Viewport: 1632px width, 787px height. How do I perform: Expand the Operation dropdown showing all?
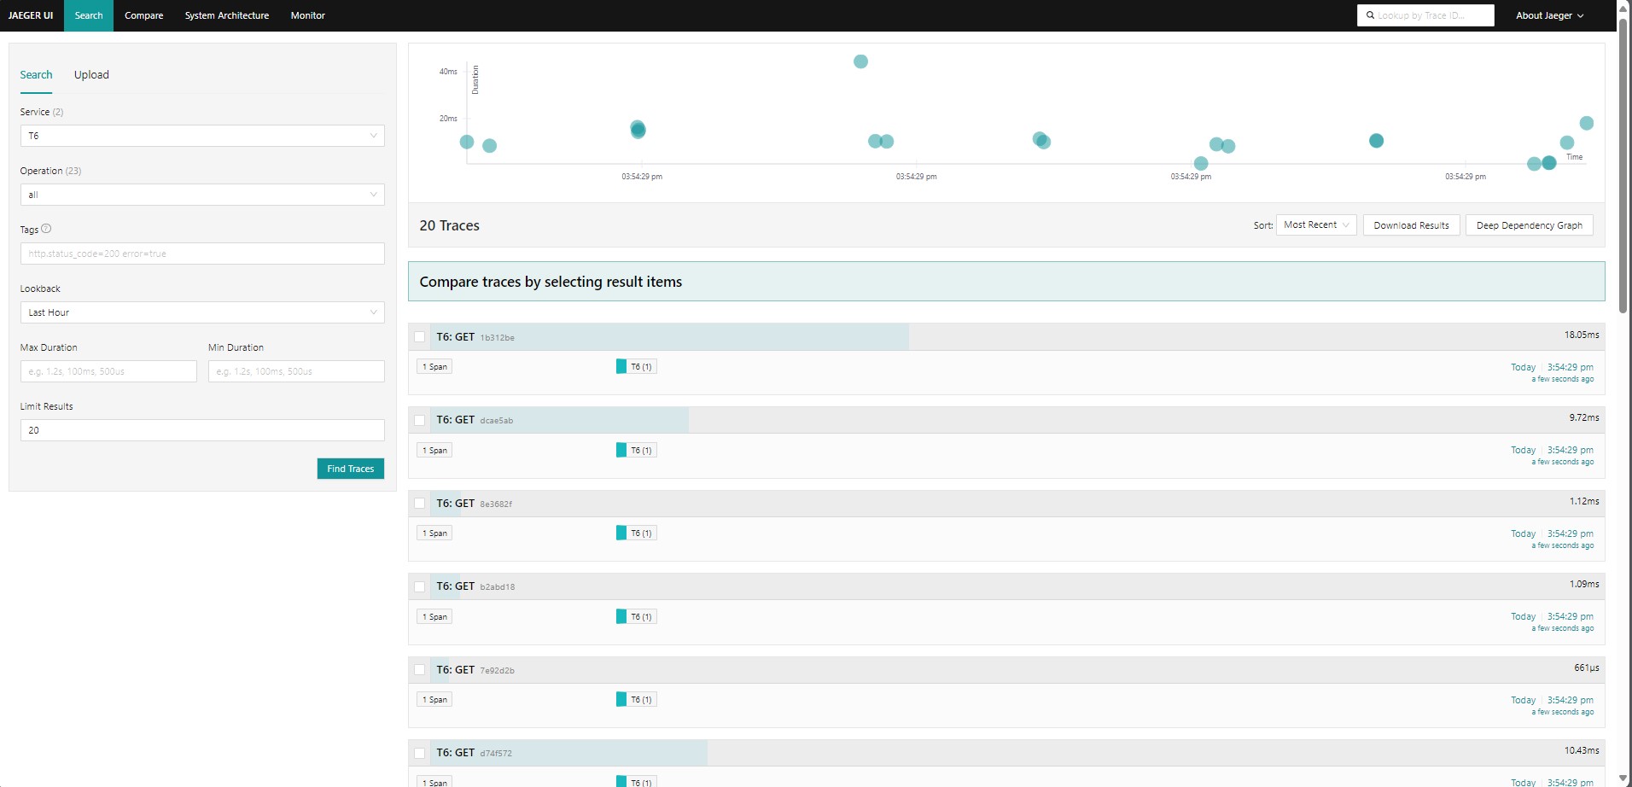tap(202, 195)
